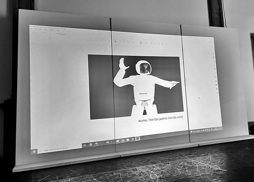Open the Window menu
Image resolution: width=254 pixels, height=182 pixels.
[x=51, y=30]
